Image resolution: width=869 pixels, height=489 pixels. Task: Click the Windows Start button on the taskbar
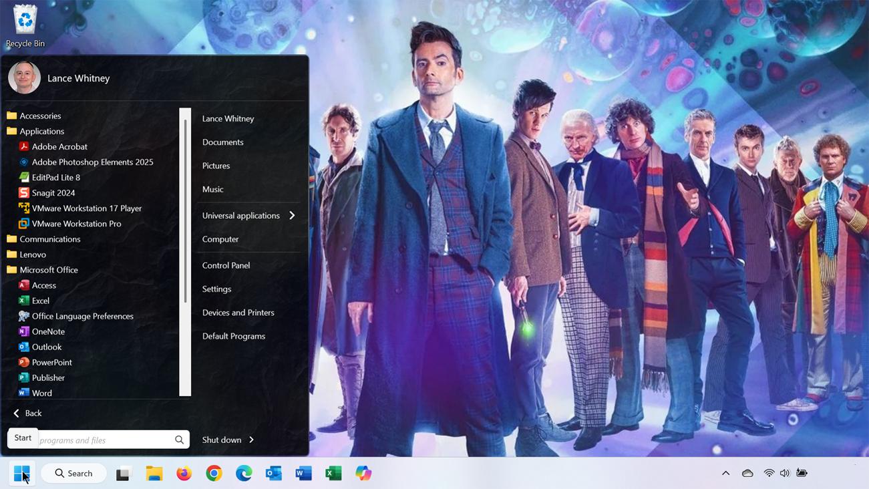(x=22, y=473)
